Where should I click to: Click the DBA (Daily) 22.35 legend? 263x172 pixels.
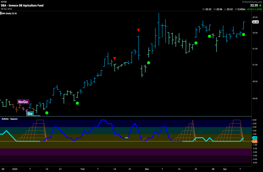[x=9, y=13]
